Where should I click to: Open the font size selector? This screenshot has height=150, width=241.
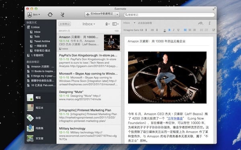tap(154, 30)
